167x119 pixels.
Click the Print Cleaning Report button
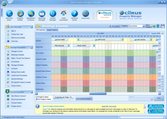click(84, 98)
